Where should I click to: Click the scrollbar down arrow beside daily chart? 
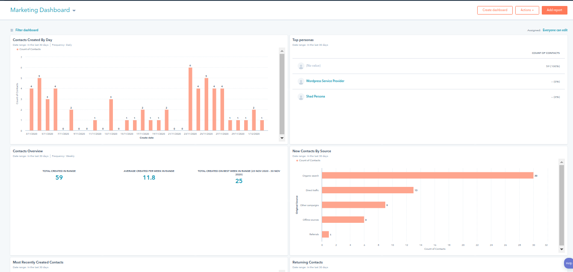coord(281,138)
